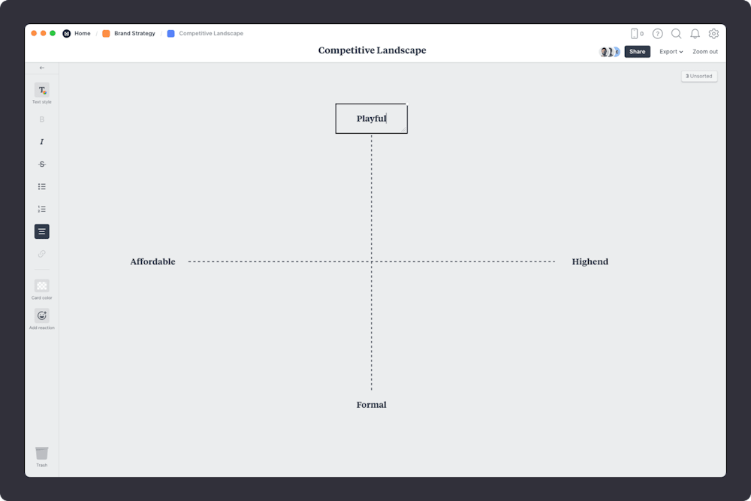
Task: Open the search magnifier
Action: [x=676, y=34]
